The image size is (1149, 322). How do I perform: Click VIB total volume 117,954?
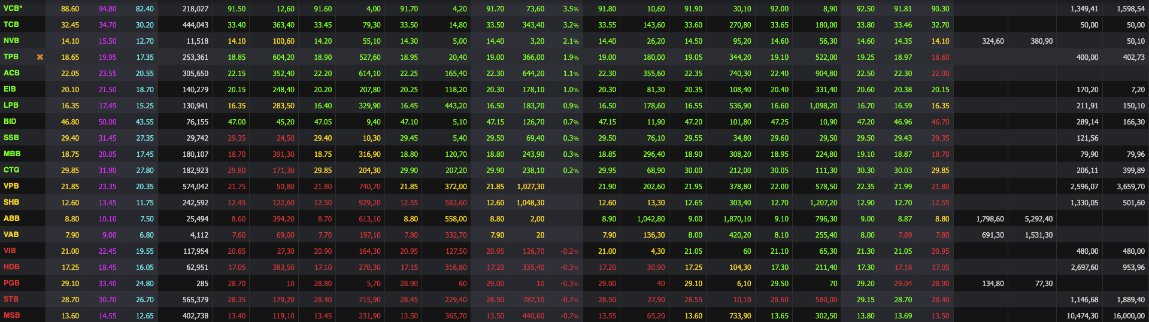point(195,251)
